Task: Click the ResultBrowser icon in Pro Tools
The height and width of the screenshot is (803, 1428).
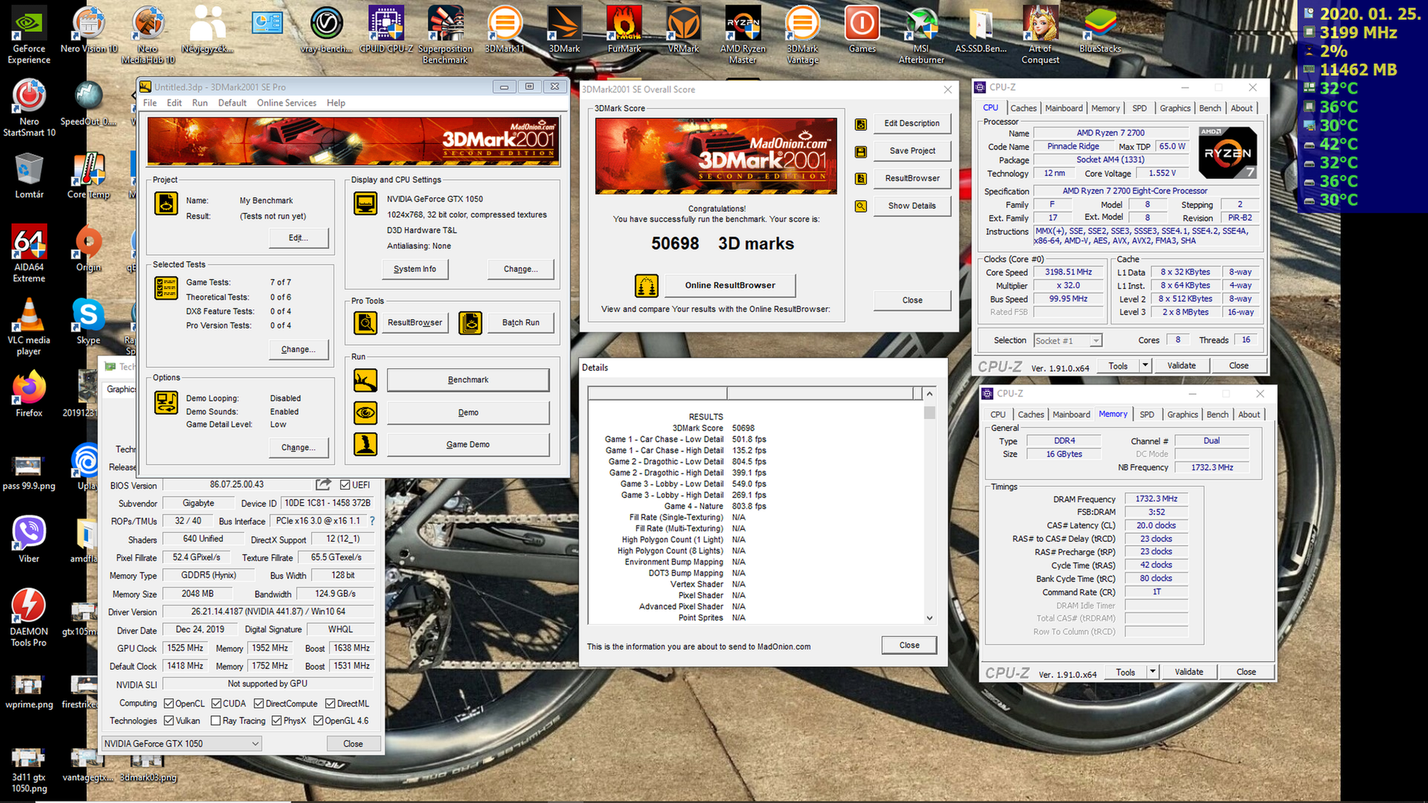Action: [365, 323]
